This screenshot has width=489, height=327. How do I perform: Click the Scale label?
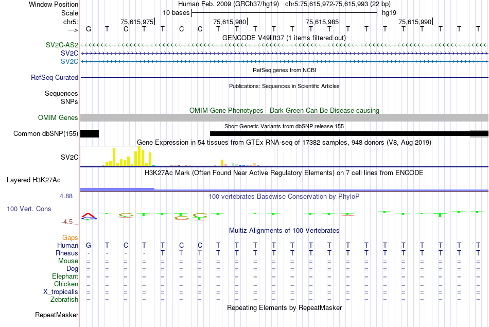point(69,13)
